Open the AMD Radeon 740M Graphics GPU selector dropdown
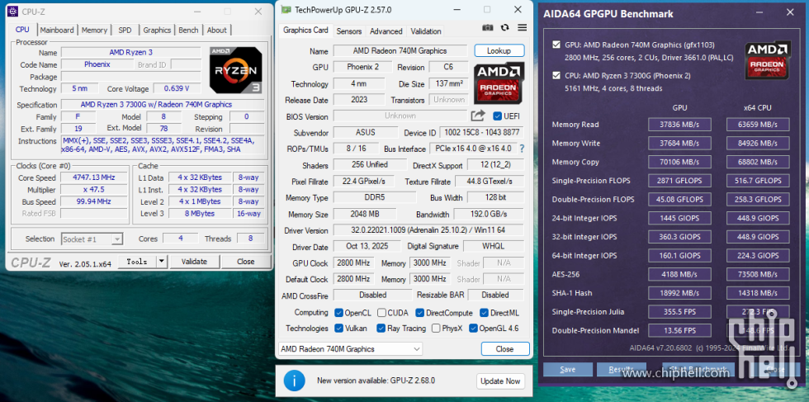 (x=350, y=349)
